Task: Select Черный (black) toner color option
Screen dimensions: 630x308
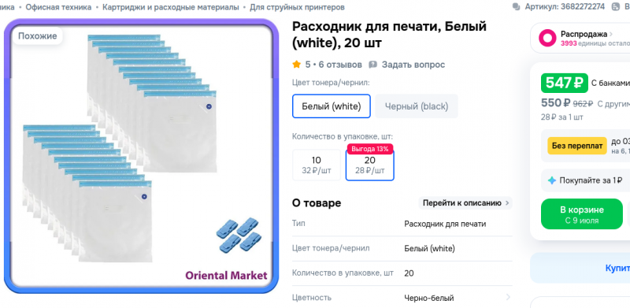Action: pos(417,106)
